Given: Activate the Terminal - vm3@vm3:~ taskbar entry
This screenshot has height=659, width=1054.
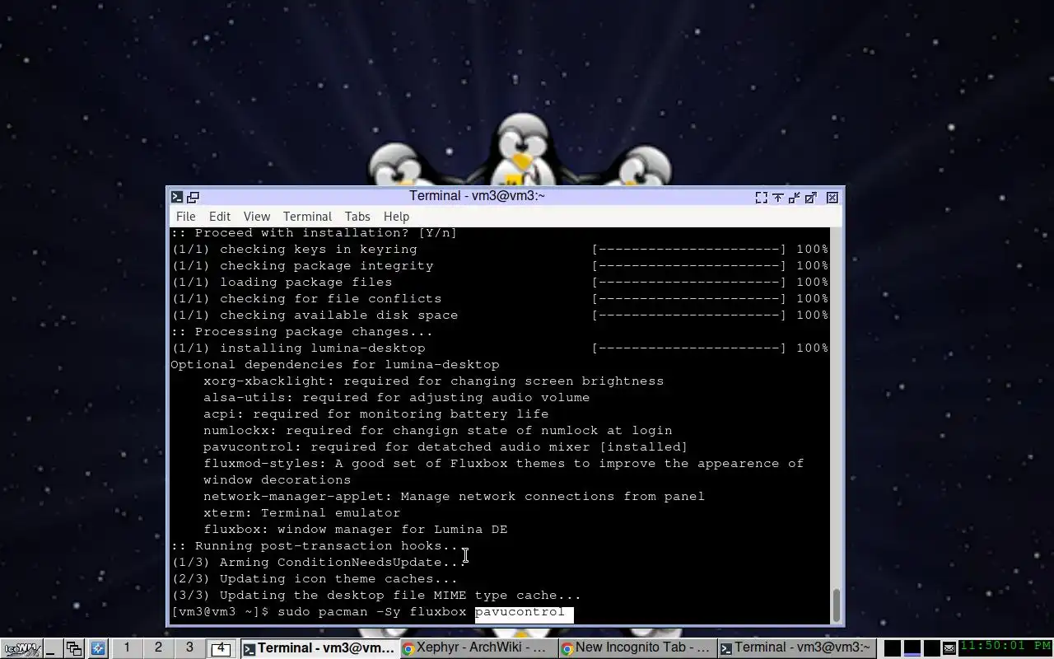Looking at the screenshot, I should pyautogui.click(x=795, y=648).
